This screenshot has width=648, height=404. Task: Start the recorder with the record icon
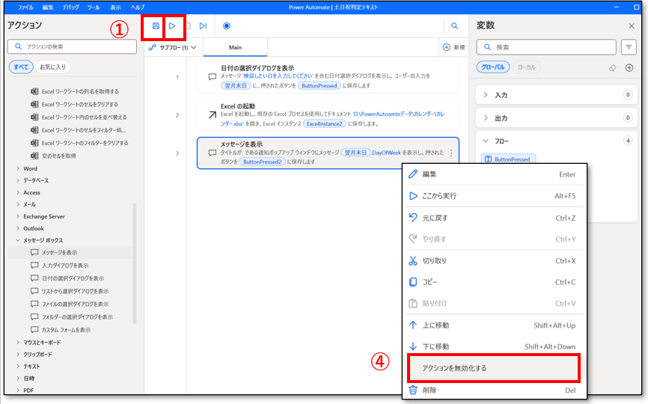tap(227, 26)
